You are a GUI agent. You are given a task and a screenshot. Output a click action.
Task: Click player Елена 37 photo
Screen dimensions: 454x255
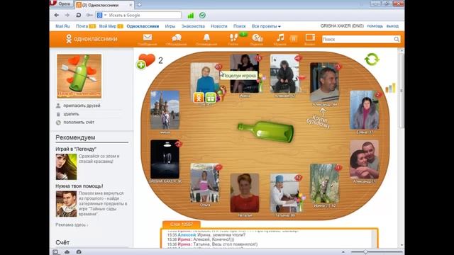tap(364, 110)
